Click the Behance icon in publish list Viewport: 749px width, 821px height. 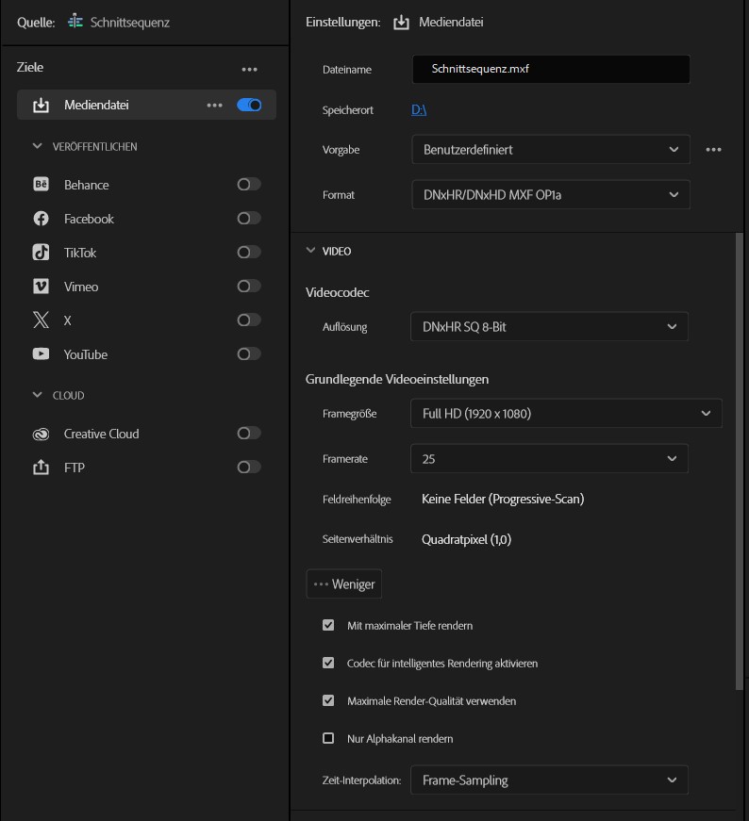pyautogui.click(x=41, y=185)
